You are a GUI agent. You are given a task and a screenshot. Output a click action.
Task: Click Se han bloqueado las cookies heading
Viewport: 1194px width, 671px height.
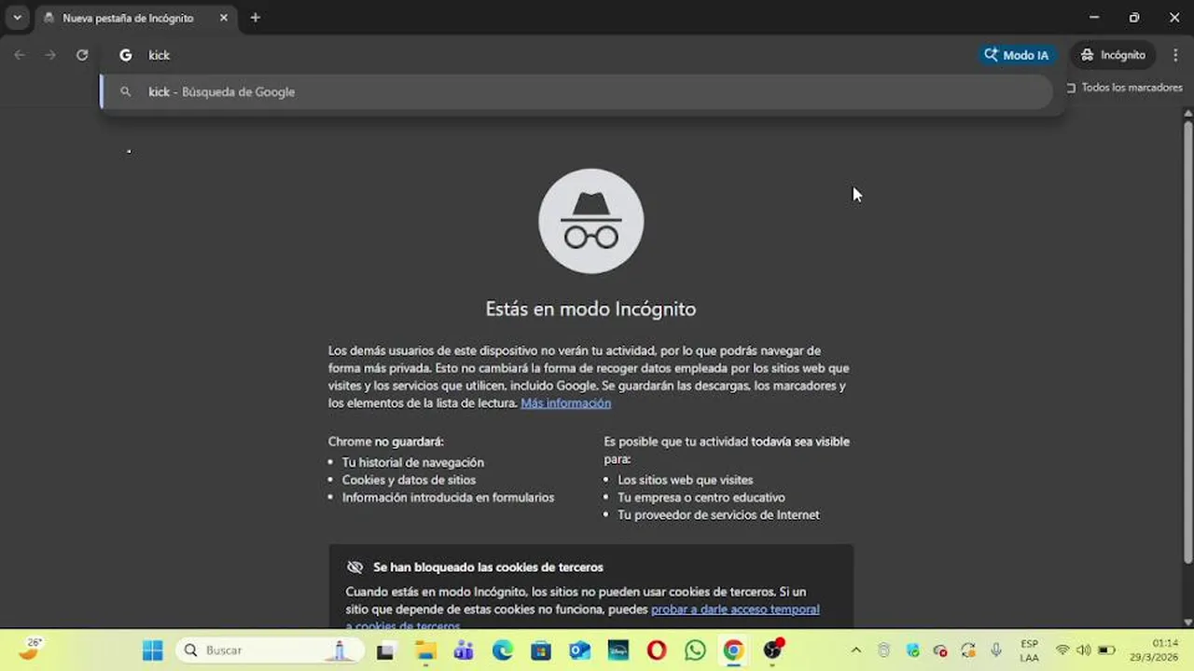pos(488,568)
